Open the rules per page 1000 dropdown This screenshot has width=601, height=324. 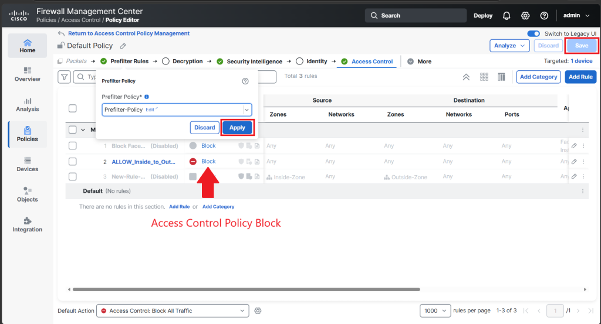coord(435,311)
